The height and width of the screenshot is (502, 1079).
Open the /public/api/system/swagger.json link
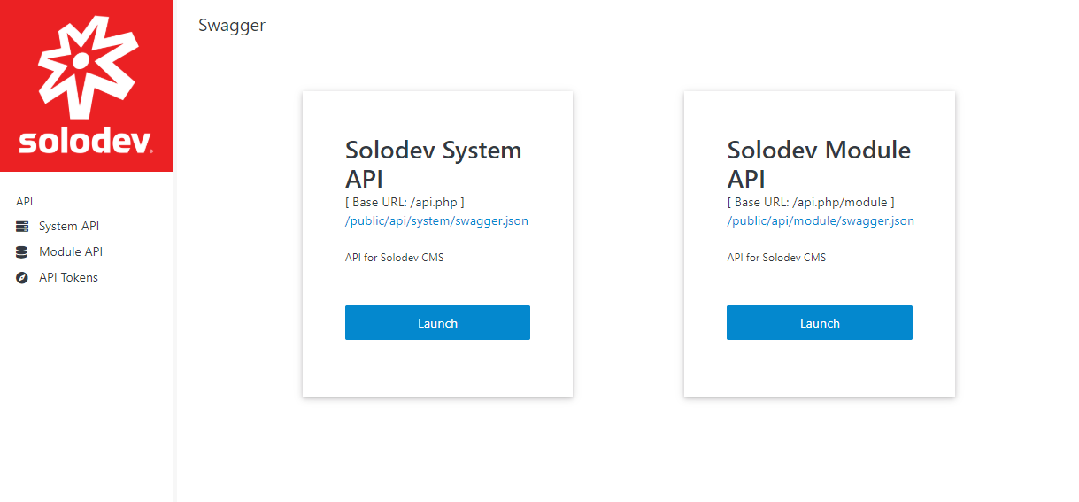[x=436, y=221]
